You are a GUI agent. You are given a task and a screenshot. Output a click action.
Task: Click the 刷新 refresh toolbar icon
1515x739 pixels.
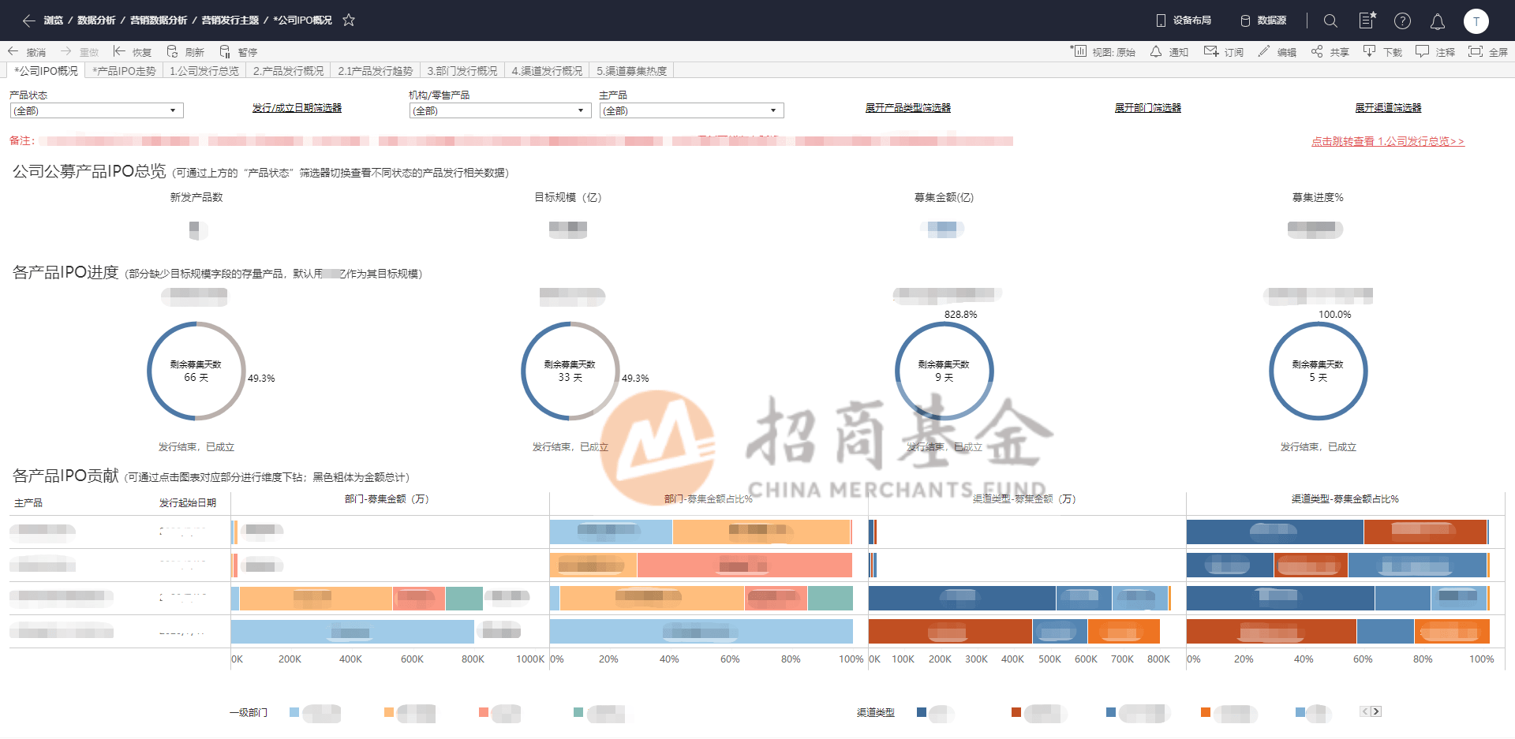click(173, 52)
